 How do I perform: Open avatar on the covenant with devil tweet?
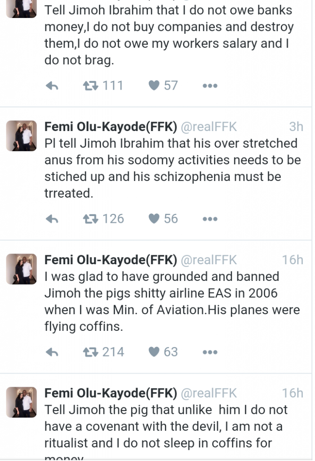click(x=21, y=402)
